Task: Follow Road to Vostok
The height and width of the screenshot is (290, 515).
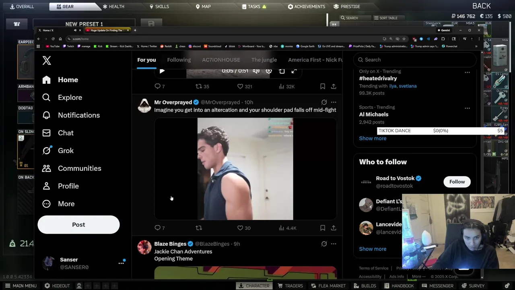Action: click(x=457, y=182)
